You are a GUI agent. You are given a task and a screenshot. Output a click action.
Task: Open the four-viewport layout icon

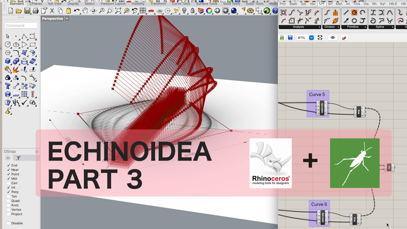[143, 11]
